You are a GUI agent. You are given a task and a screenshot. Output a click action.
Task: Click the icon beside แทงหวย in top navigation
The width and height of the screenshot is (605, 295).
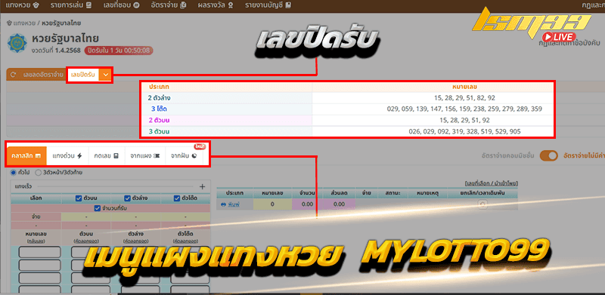coord(36,5)
